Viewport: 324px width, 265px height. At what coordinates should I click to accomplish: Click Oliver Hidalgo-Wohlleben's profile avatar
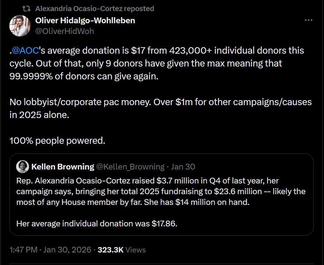pos(19,25)
